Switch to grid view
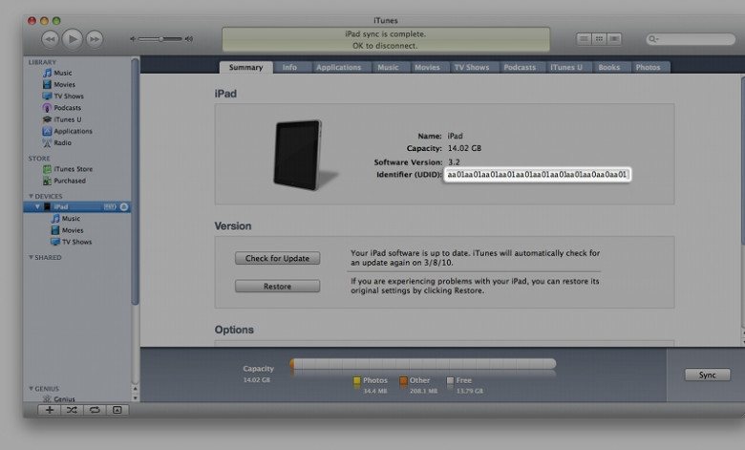745x450 pixels. (599, 39)
